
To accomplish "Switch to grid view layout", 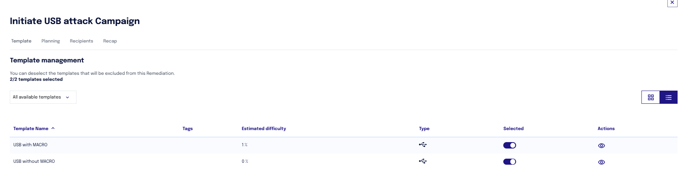I will [x=650, y=97].
